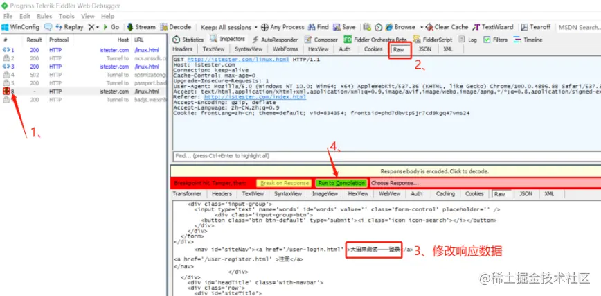
Task: Select the request XML tab
Action: (448, 49)
